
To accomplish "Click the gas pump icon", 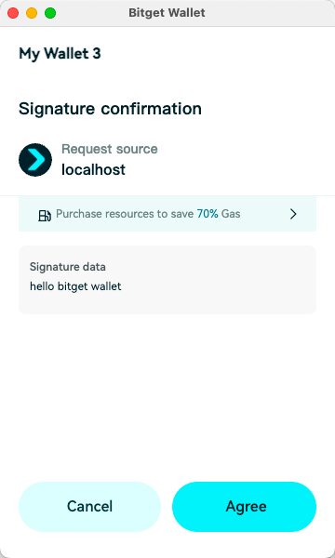I will (x=45, y=216).
